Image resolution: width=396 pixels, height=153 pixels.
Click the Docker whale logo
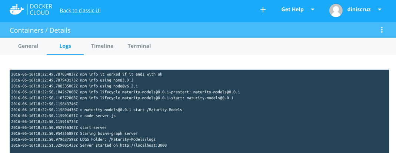[17, 10]
